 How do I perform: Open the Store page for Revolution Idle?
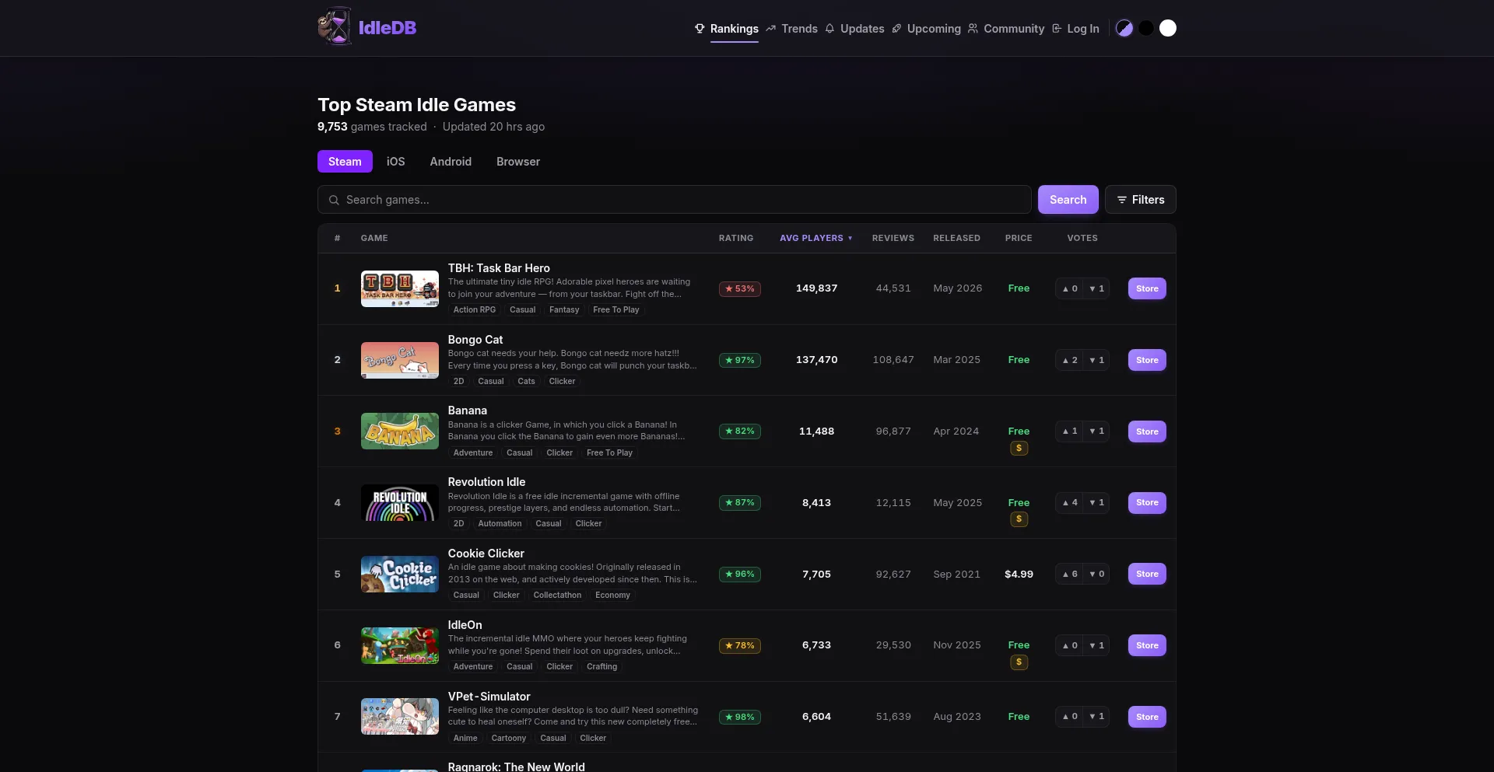tap(1147, 502)
